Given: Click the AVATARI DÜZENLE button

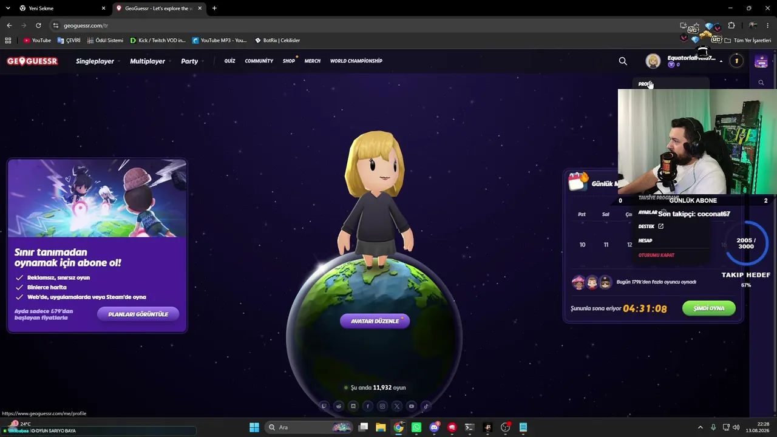Looking at the screenshot, I should [x=375, y=321].
